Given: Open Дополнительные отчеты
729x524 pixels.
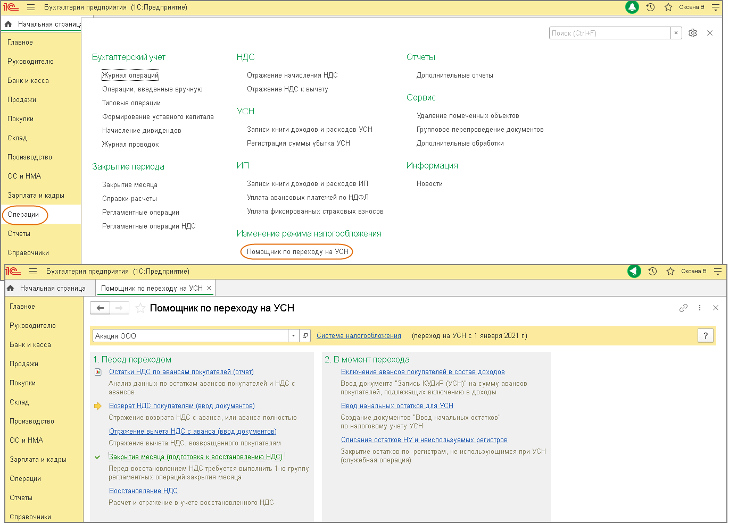Looking at the screenshot, I should (x=455, y=75).
